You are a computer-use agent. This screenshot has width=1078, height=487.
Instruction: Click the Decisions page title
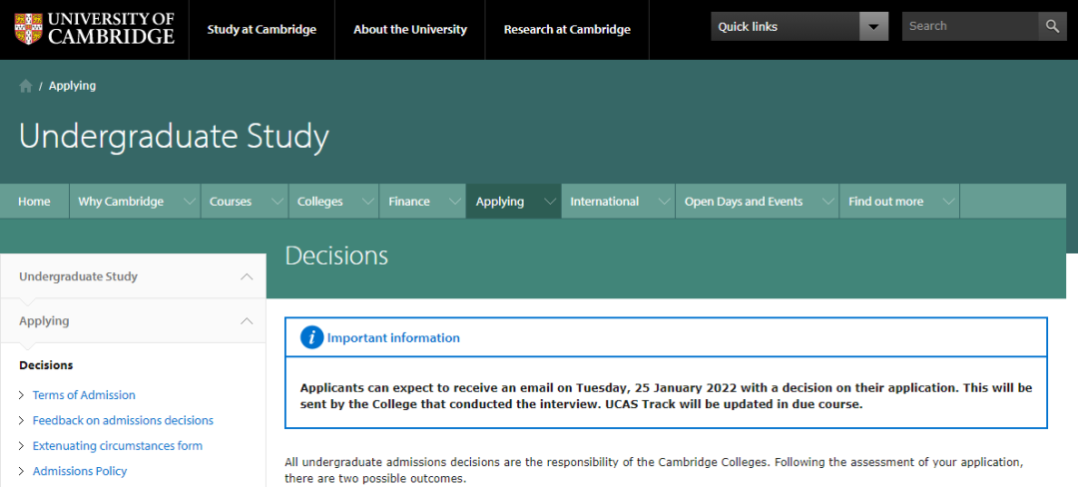(337, 255)
